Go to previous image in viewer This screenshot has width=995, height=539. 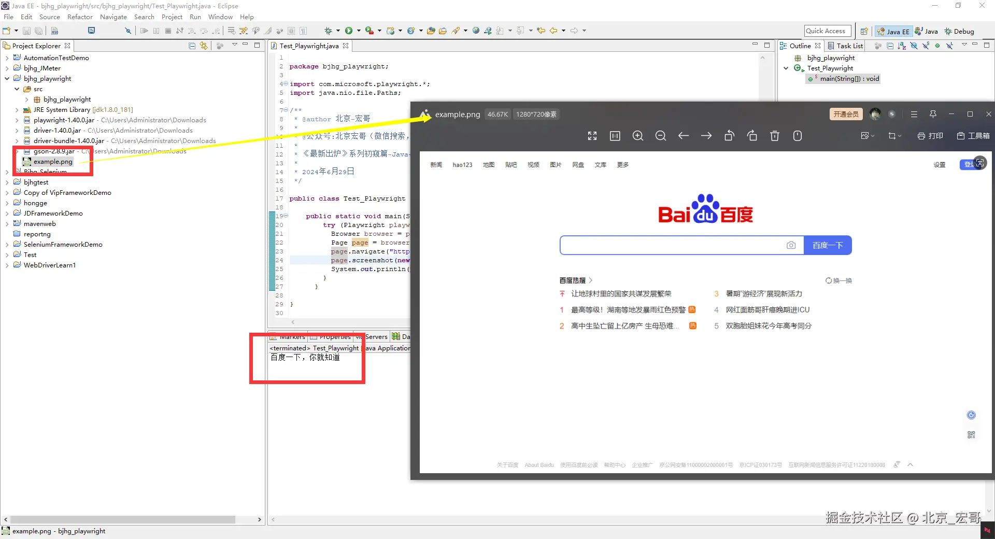click(x=684, y=136)
